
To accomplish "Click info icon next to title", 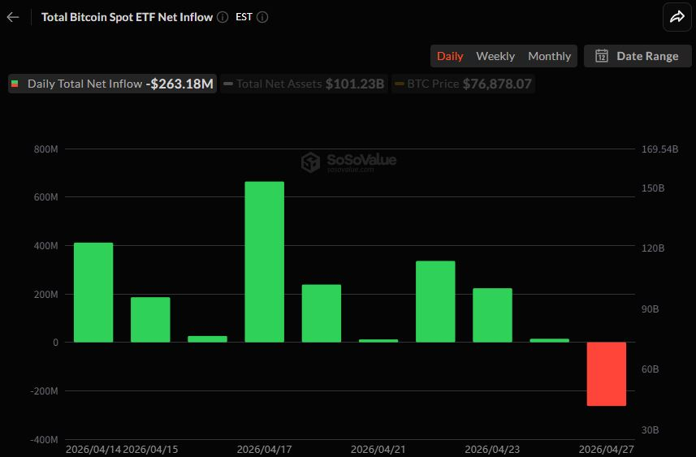I will [223, 17].
